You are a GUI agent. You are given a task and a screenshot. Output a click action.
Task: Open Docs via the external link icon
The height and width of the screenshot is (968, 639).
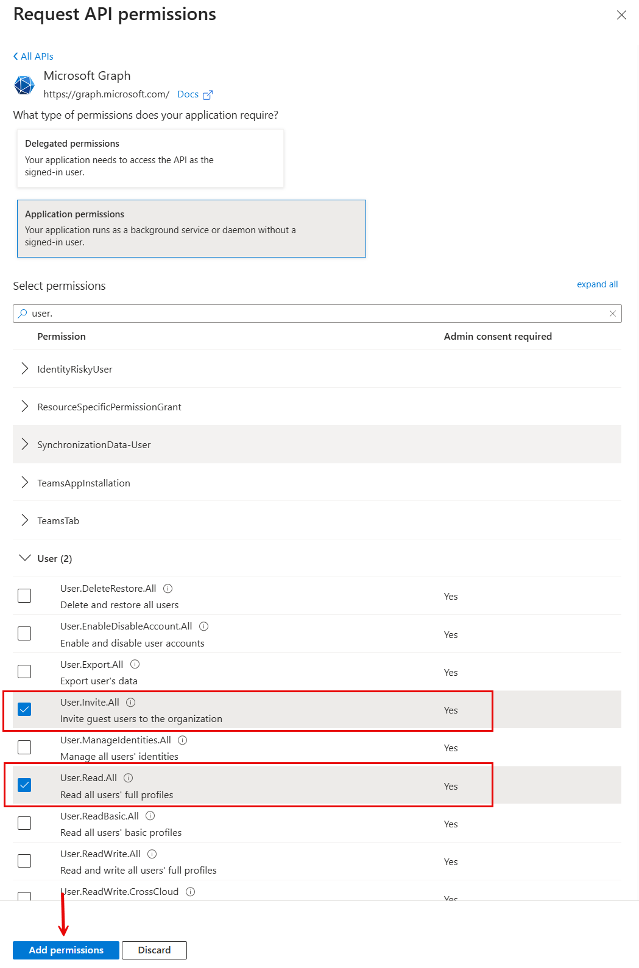pyautogui.click(x=207, y=94)
